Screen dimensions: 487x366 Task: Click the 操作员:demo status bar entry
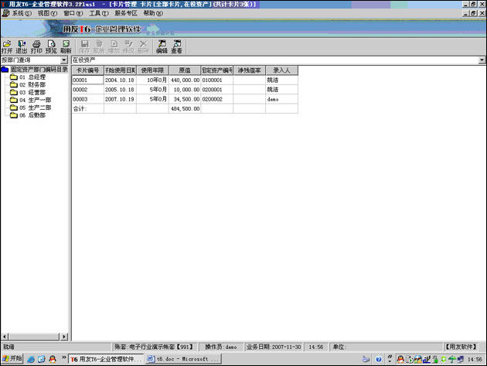tap(221, 347)
